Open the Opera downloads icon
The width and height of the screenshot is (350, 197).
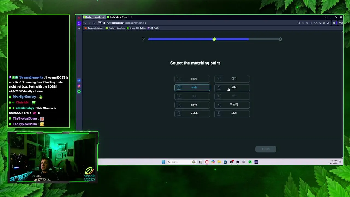[320, 23]
